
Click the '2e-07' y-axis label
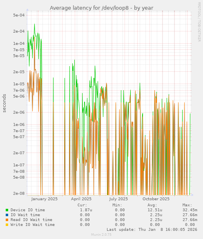click(19, 153)
